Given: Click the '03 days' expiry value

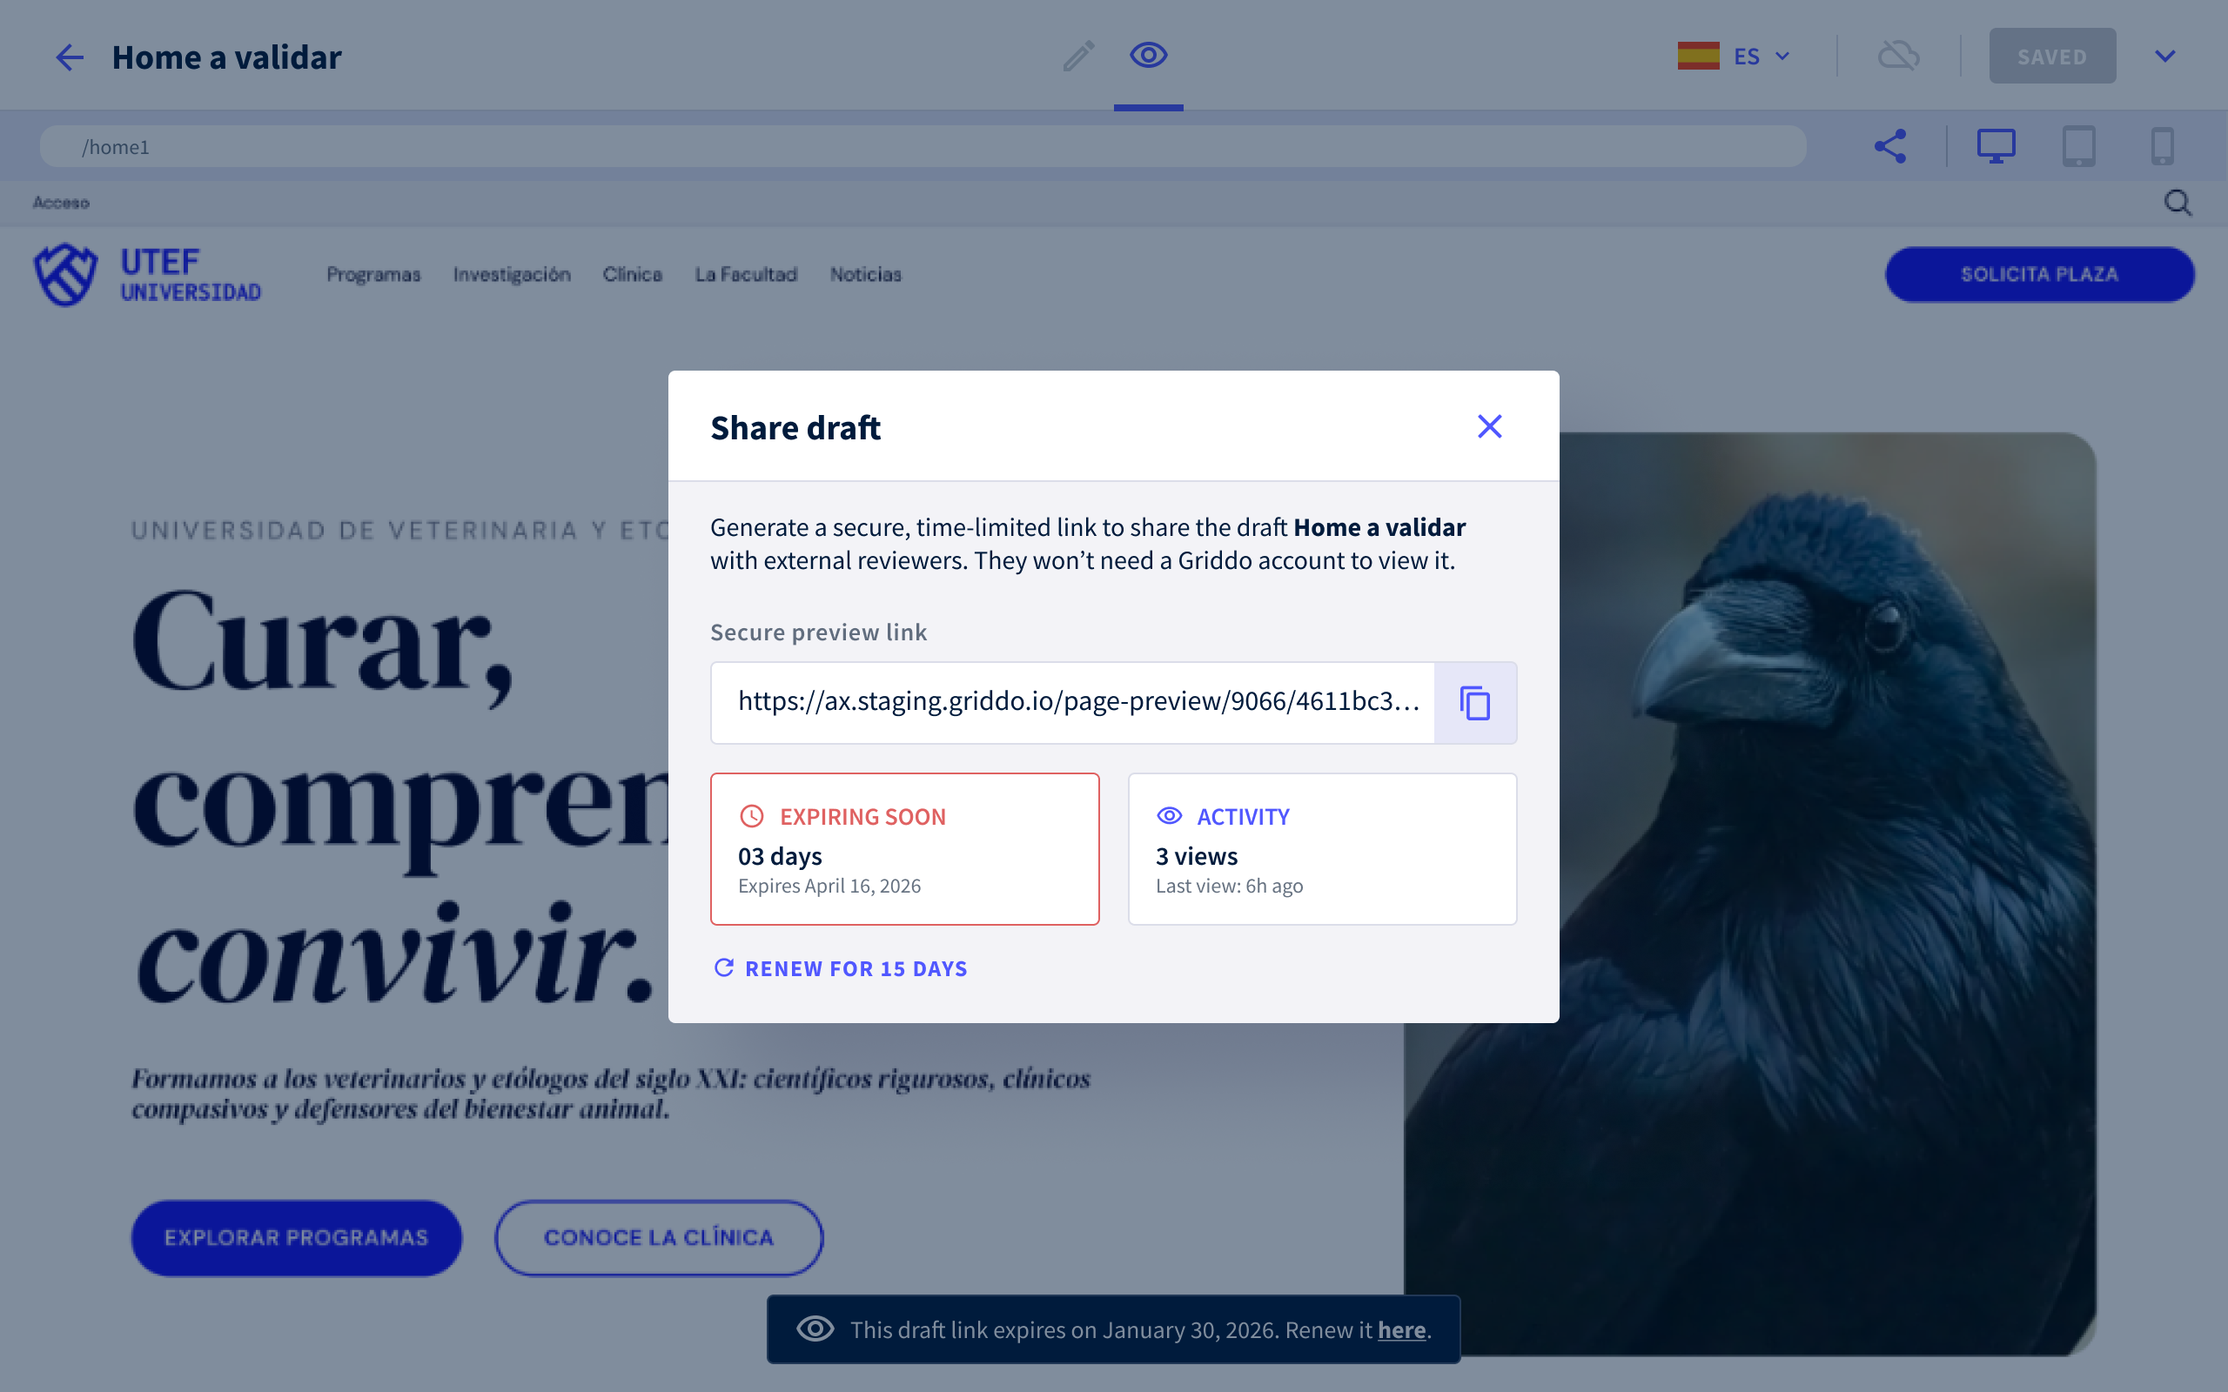Looking at the screenshot, I should point(780,856).
